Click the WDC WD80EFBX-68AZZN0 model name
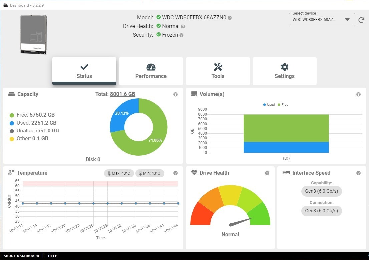Image resolution: width=369 pixels, height=260 pixels. (194, 18)
